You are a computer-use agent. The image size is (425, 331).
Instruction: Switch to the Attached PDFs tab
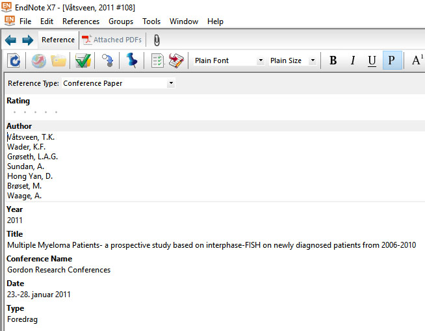pos(111,40)
